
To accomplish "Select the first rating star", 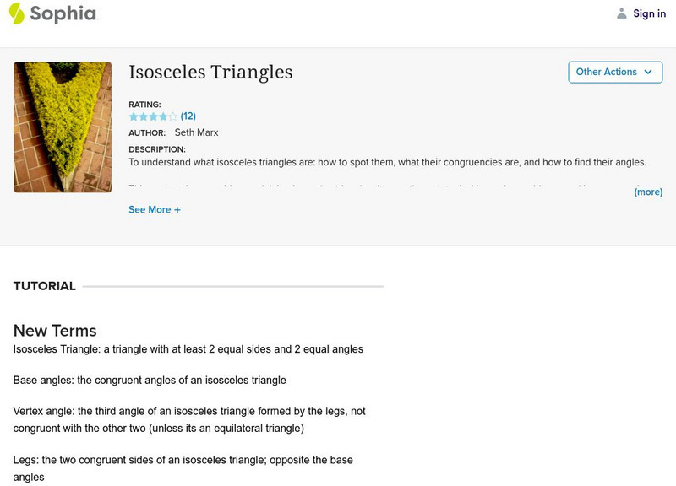I will click(132, 115).
